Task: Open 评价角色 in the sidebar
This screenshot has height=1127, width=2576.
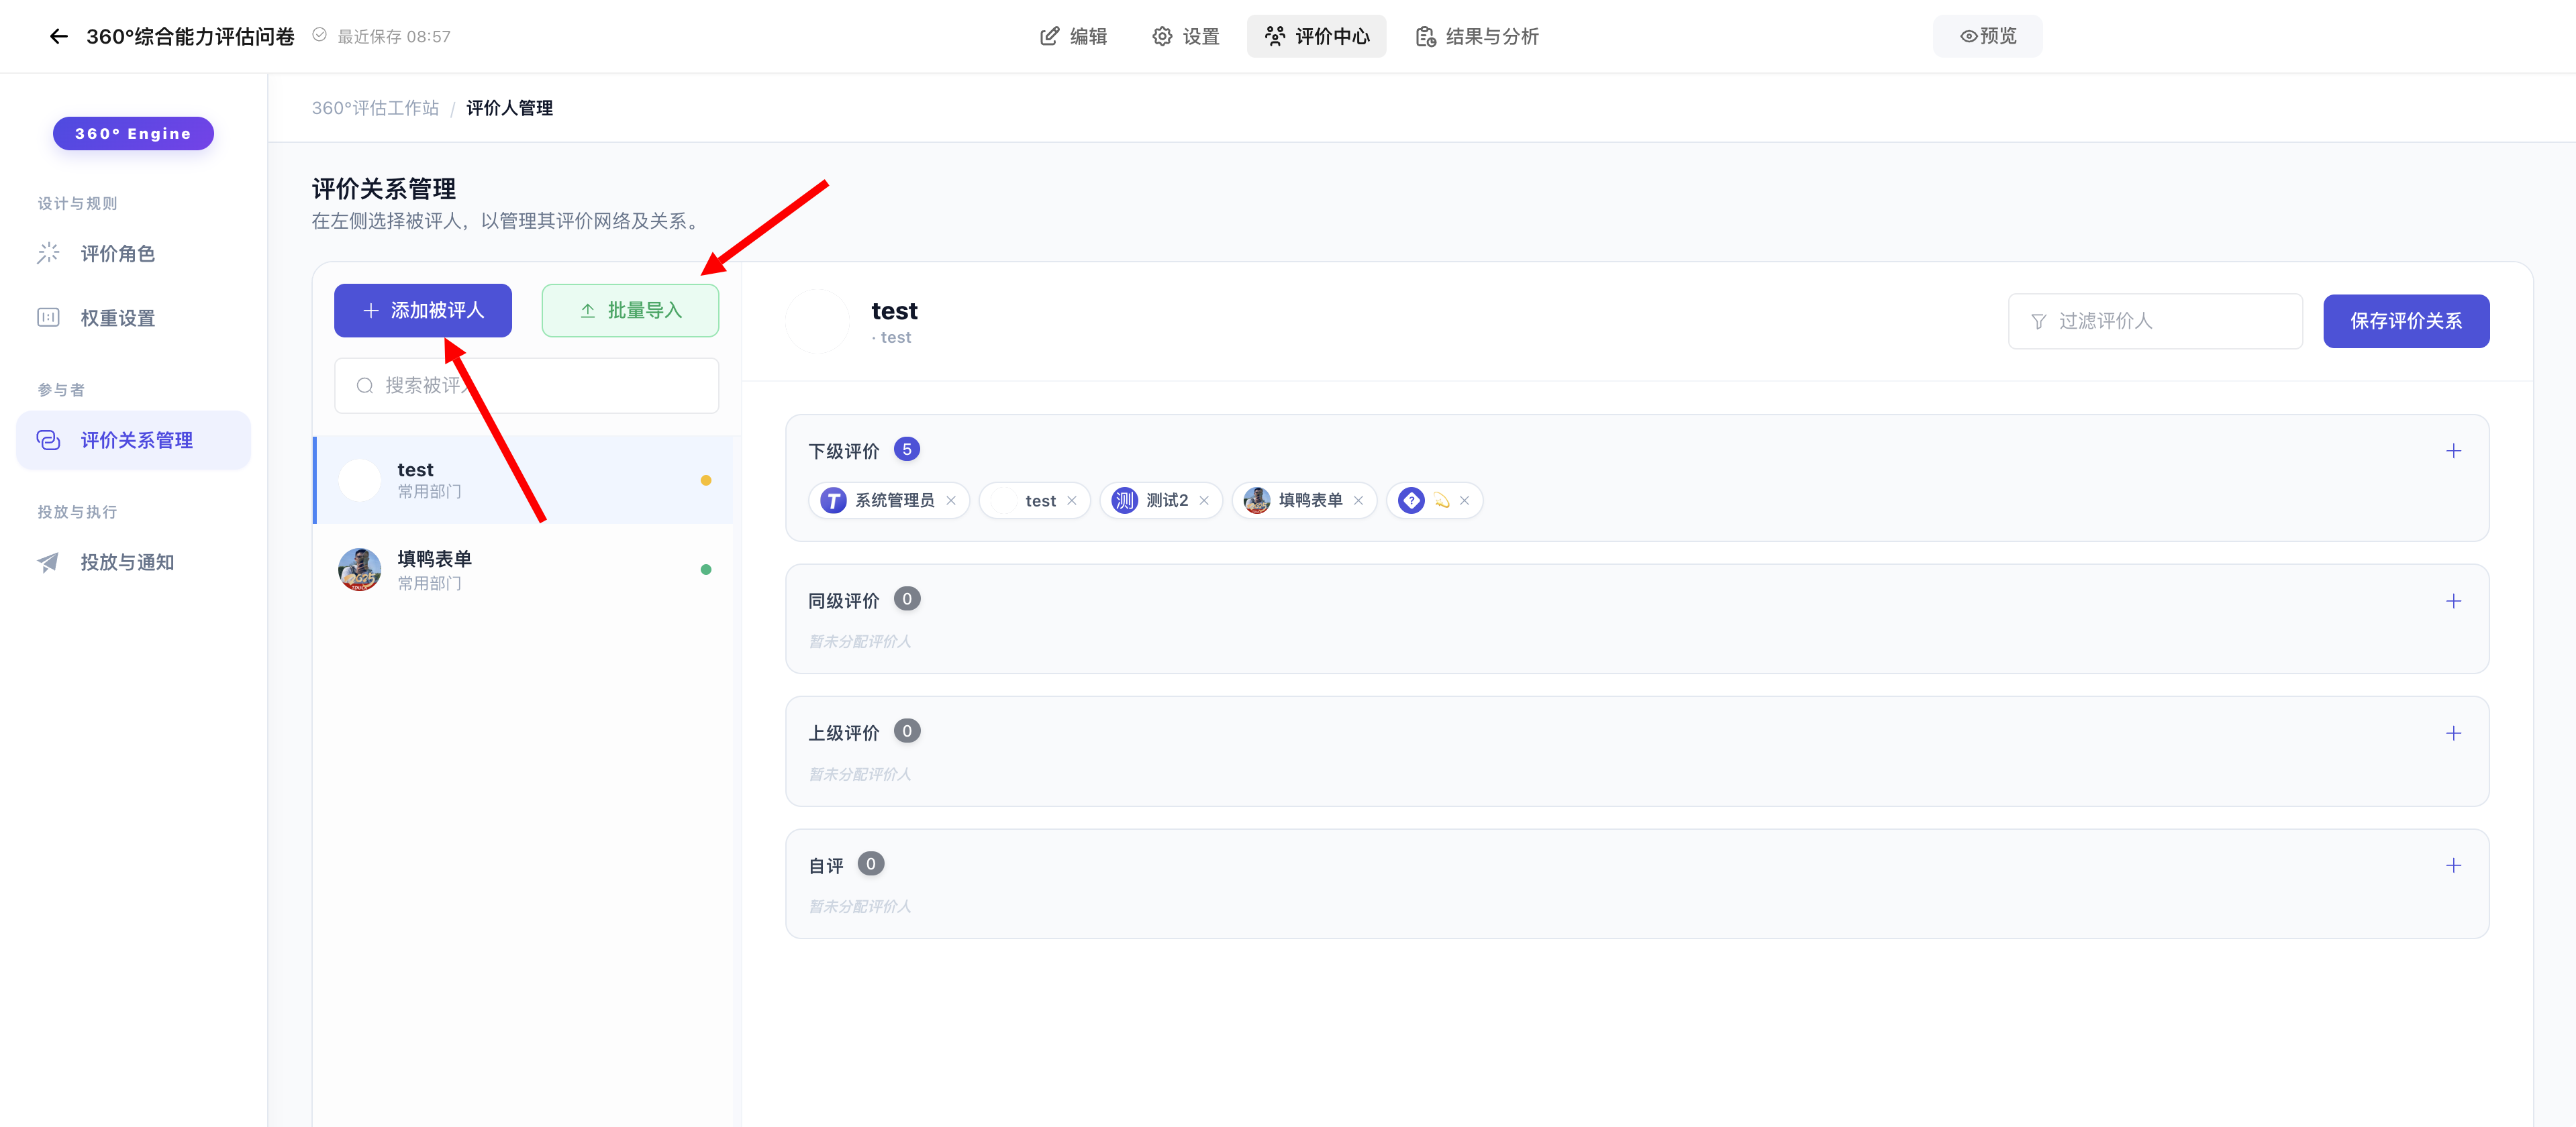Action: [x=133, y=254]
